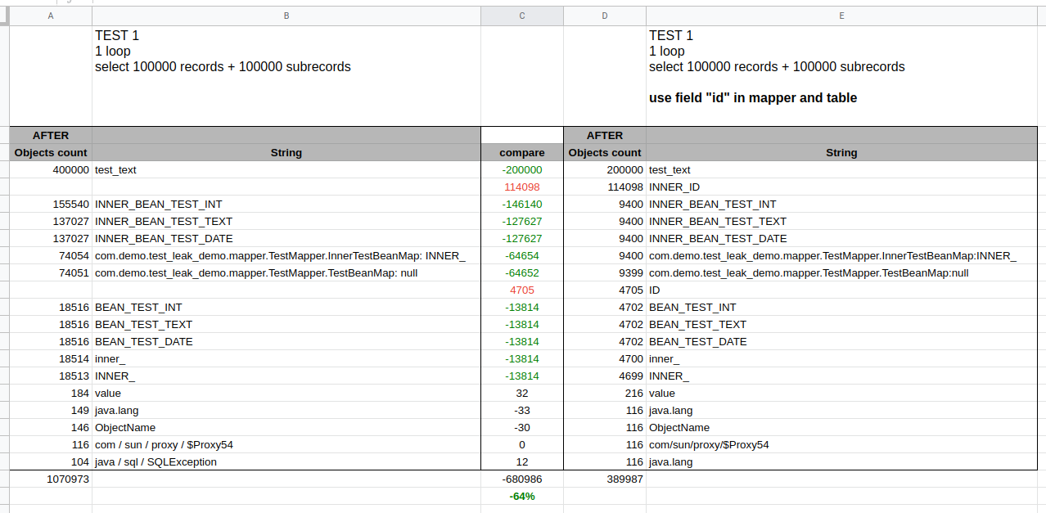Viewport: 1046px width, 513px height.
Task: Select left BEAN_TEST_DATE cell
Action: [286, 341]
